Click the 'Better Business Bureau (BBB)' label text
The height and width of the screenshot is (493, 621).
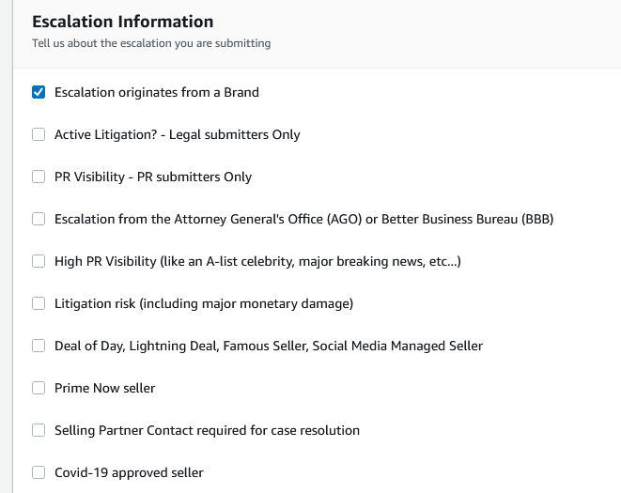click(467, 219)
